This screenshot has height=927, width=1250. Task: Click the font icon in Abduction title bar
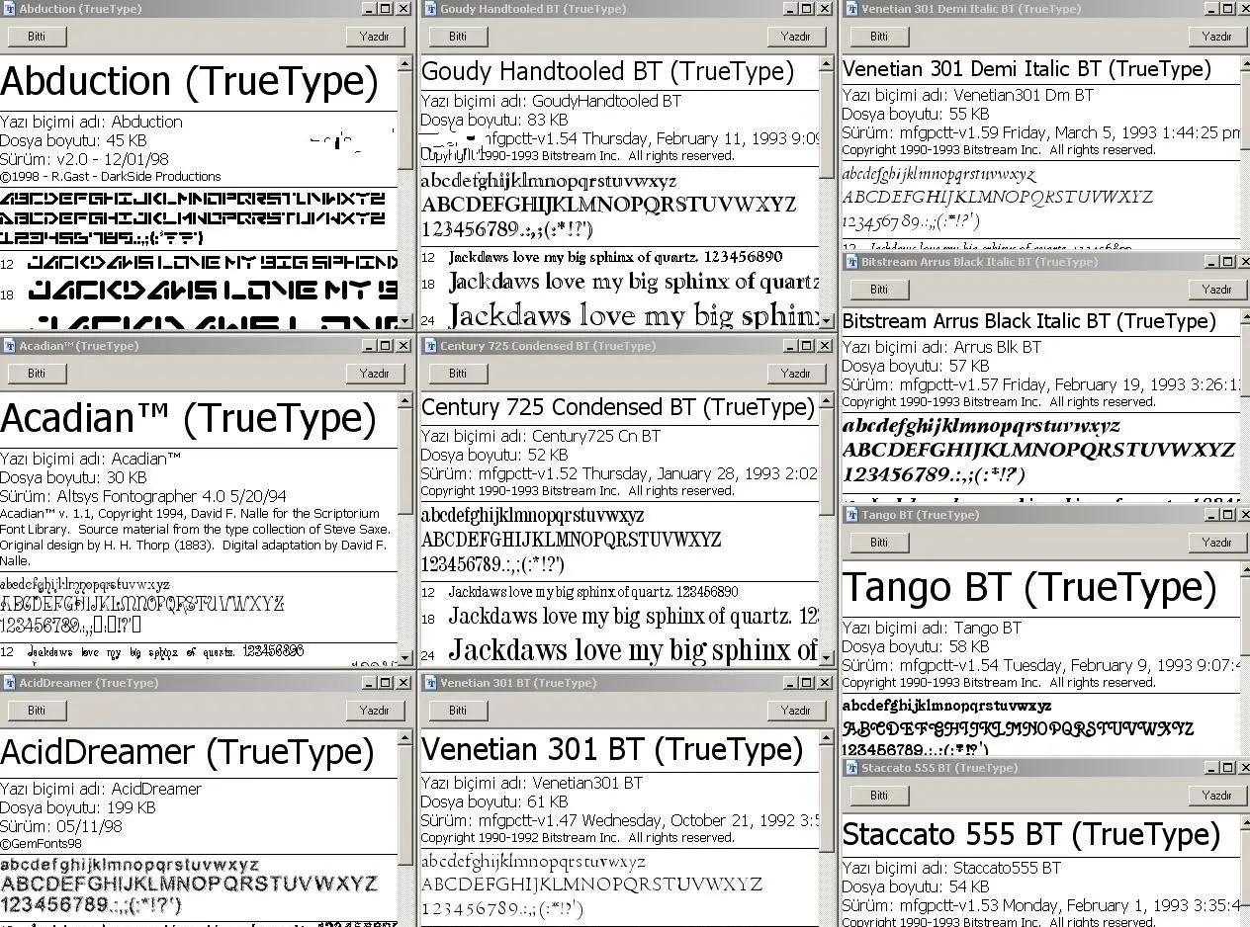(x=9, y=9)
